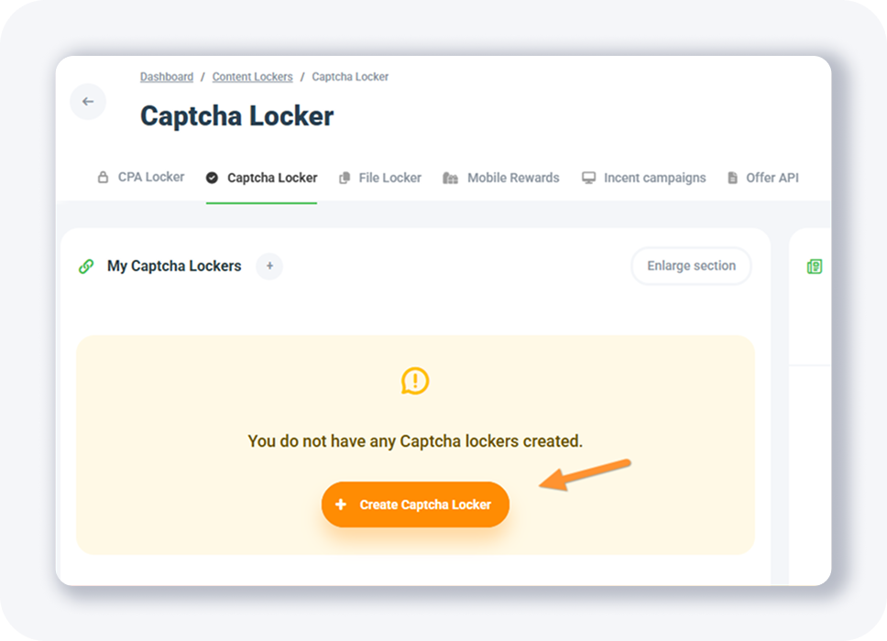The width and height of the screenshot is (887, 641).
Task: Click the current Captcha Locker breadcrumb
Action: coord(350,77)
